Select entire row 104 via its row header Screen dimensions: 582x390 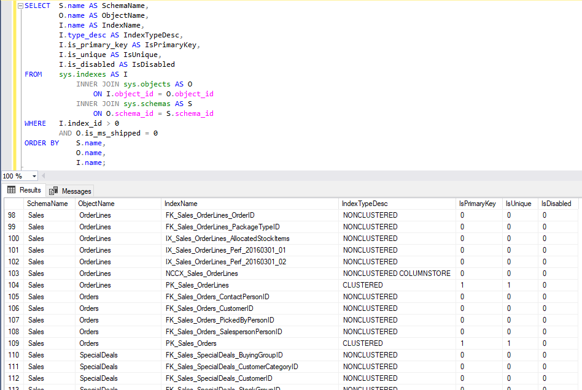coord(14,285)
